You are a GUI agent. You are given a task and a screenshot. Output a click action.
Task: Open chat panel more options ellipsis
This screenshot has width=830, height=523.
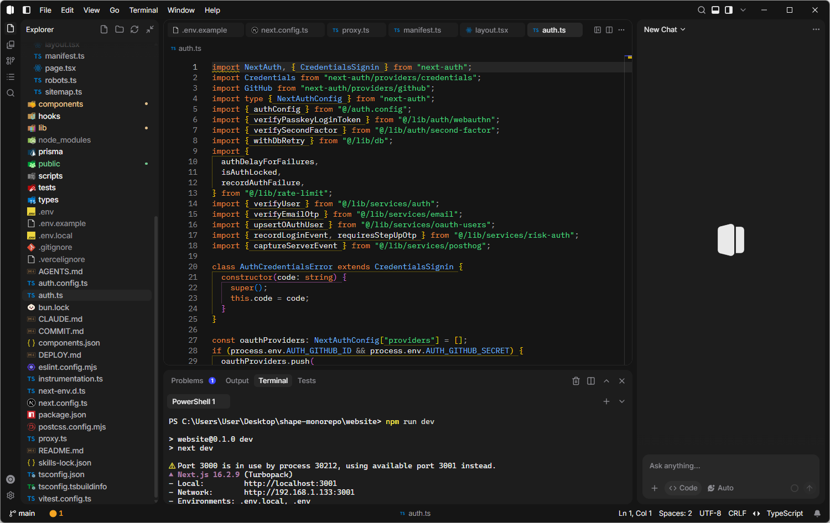click(816, 29)
